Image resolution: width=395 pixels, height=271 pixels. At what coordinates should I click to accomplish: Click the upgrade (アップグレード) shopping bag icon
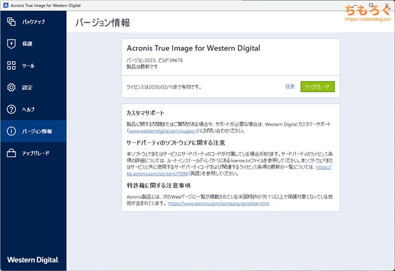(x=11, y=153)
